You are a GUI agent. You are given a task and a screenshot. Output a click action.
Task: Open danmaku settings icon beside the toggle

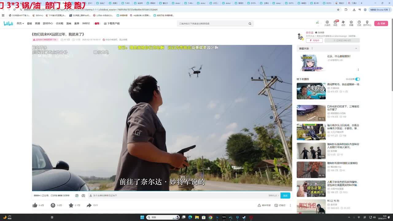tap(83, 196)
